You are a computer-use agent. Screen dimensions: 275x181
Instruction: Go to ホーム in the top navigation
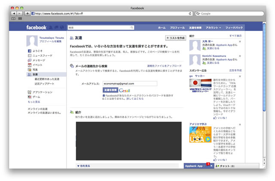click(162, 28)
